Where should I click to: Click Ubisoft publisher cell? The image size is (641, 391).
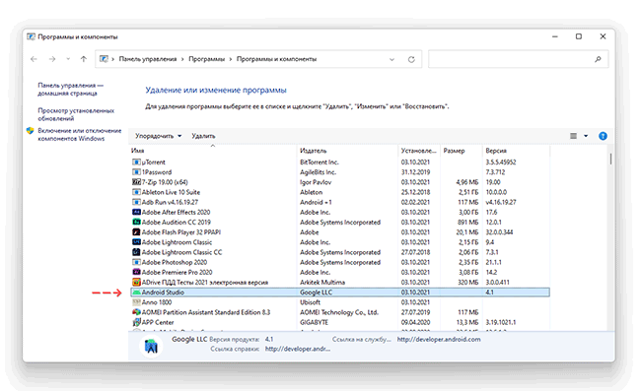pyautogui.click(x=310, y=302)
